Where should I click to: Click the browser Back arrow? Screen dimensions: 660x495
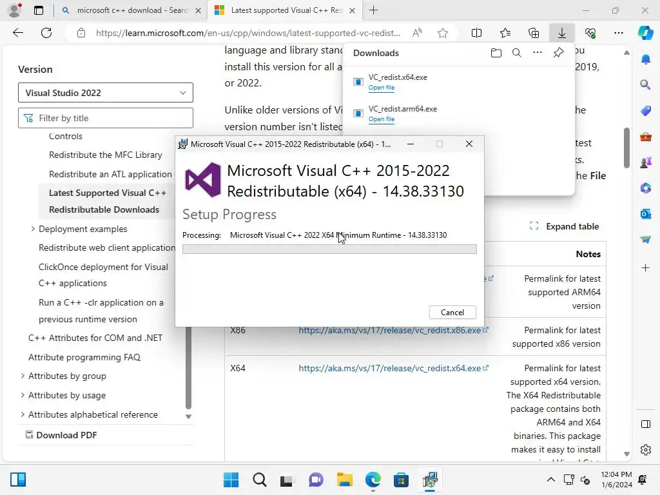pos(17,33)
